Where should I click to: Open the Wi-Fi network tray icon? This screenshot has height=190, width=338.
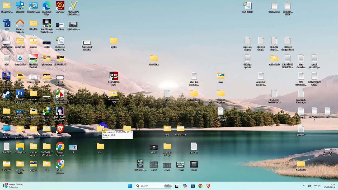pyautogui.click(x=315, y=186)
